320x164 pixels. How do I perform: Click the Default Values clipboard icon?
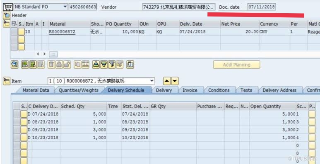coord(130,65)
